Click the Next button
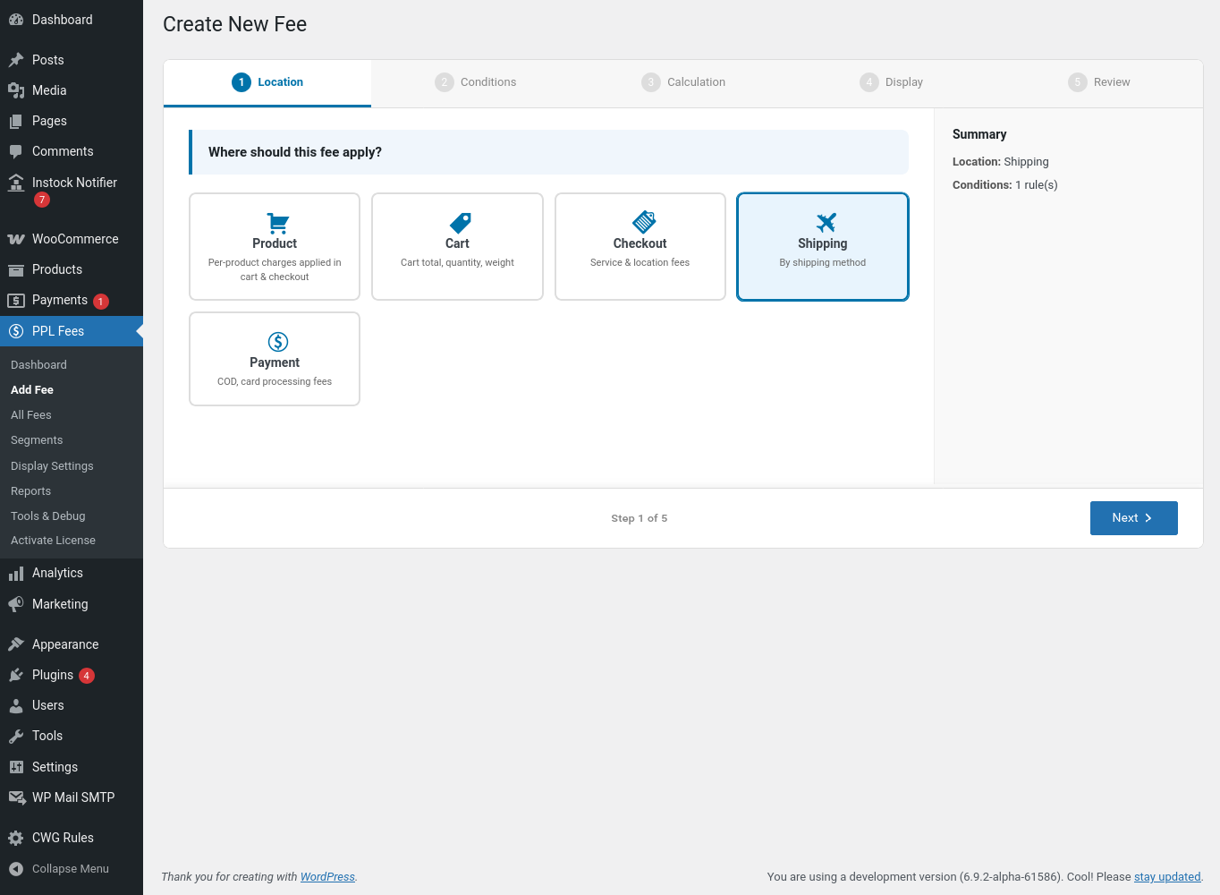 [1133, 518]
